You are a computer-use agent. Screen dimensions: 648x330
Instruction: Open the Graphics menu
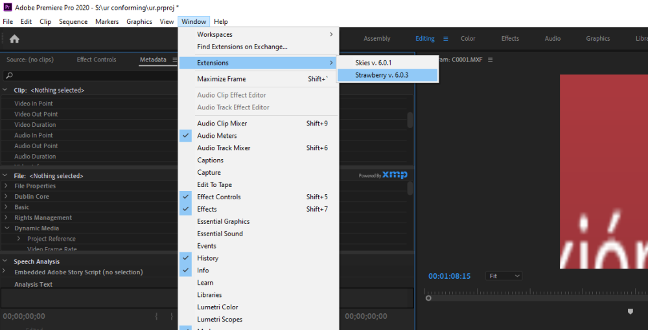pyautogui.click(x=139, y=21)
